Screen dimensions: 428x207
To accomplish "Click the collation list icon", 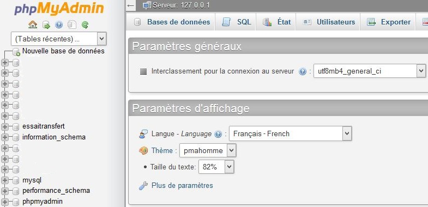I will [x=143, y=72].
